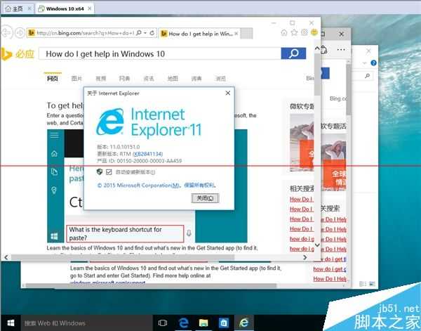Switch to the 主页 VM tab
This screenshot has width=421, height=331.
(x=18, y=8)
